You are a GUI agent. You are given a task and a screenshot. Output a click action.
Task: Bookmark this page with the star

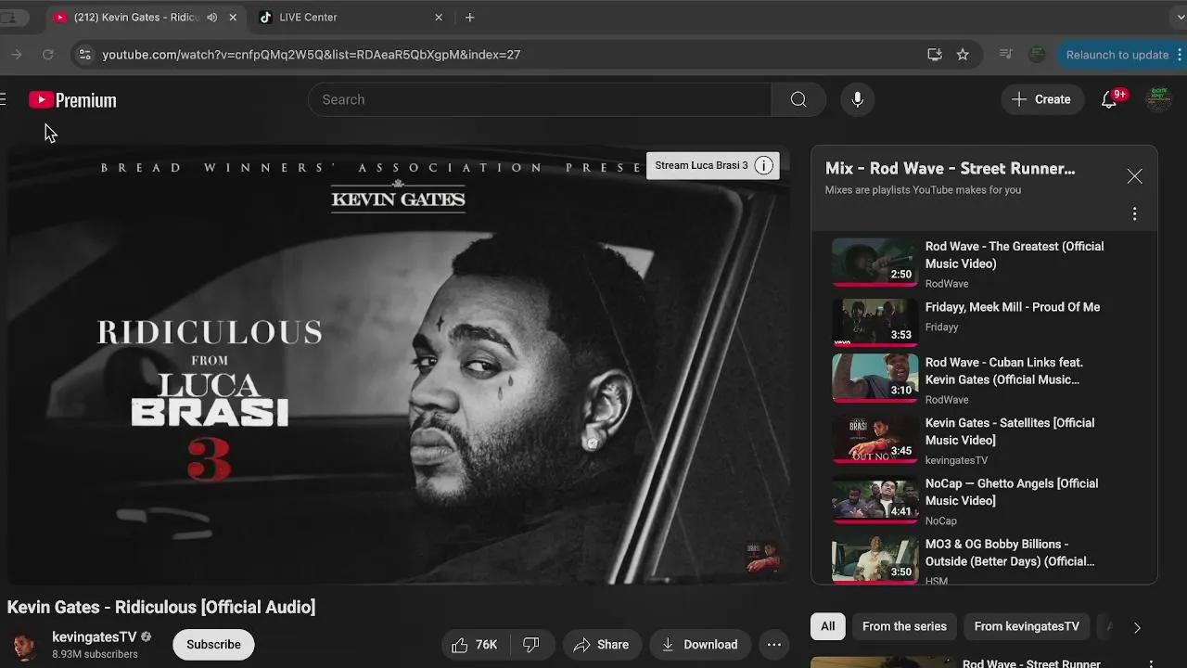point(963,55)
